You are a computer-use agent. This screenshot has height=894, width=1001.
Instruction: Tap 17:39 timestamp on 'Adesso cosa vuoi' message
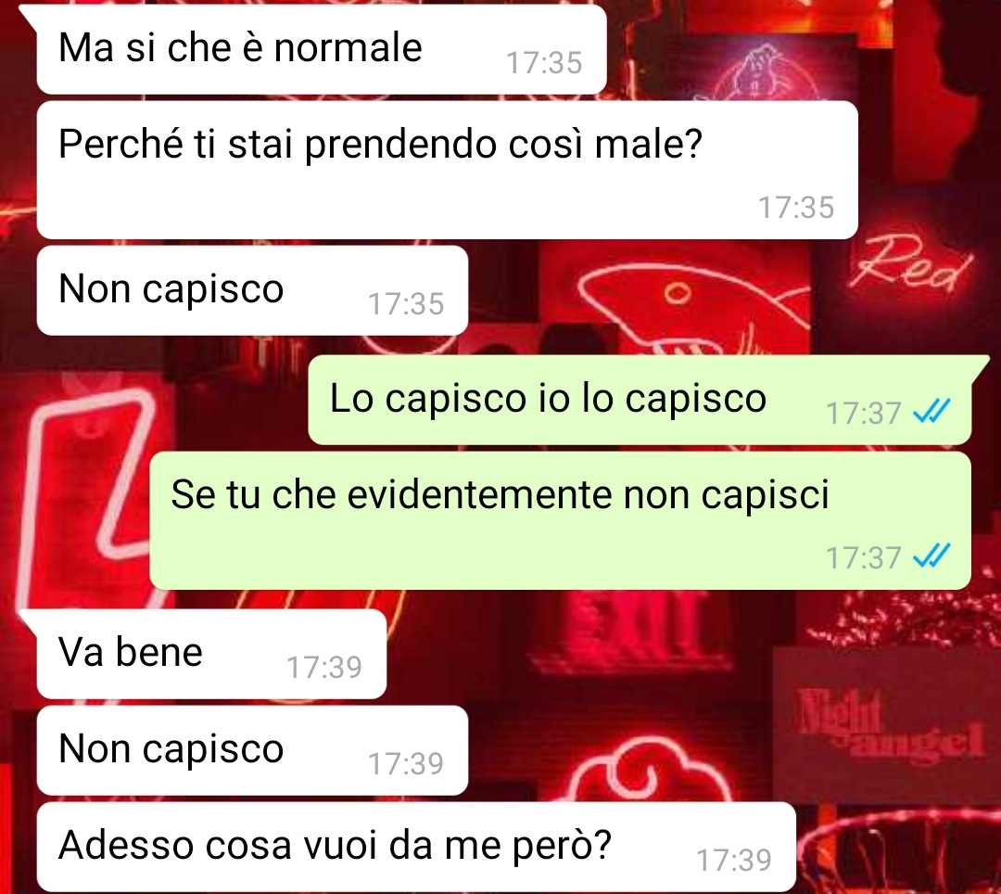(734, 861)
